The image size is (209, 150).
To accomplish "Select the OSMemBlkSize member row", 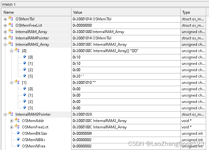I will coord(34,133).
